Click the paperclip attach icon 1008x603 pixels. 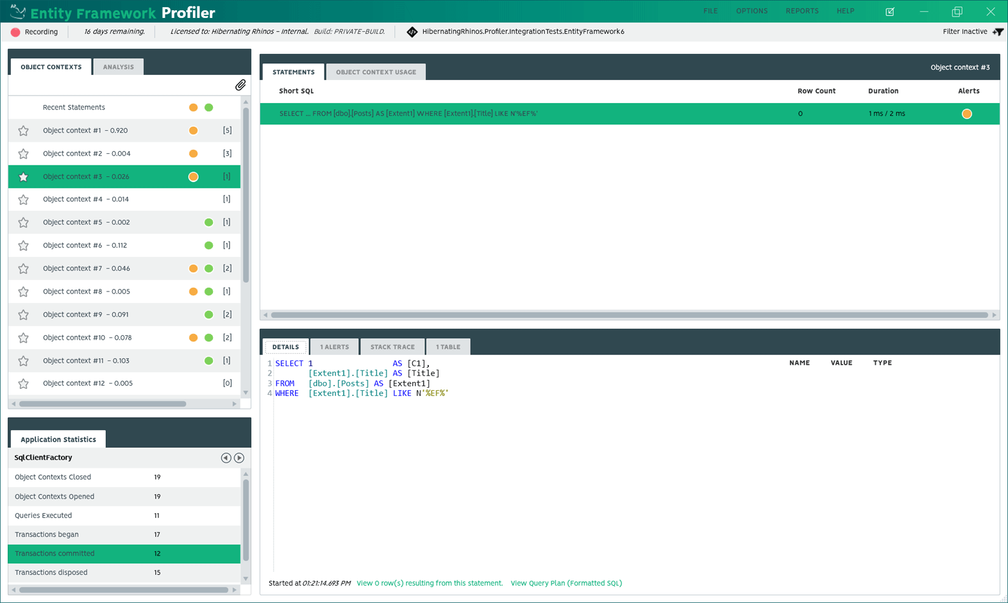(x=240, y=85)
